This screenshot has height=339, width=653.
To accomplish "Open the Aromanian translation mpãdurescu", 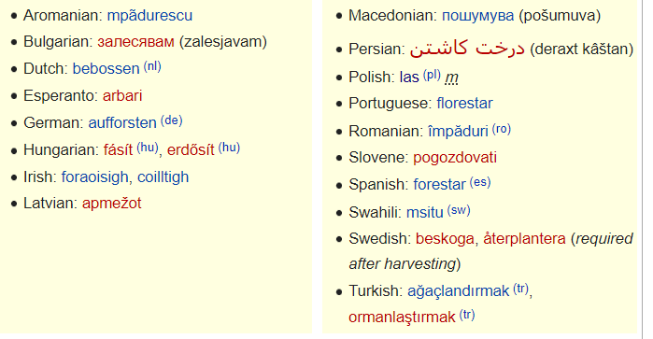I will point(149,15).
